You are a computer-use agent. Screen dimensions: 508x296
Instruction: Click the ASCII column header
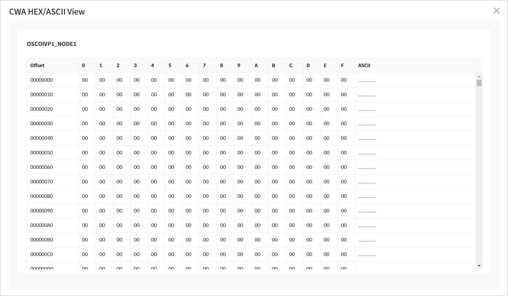(364, 66)
